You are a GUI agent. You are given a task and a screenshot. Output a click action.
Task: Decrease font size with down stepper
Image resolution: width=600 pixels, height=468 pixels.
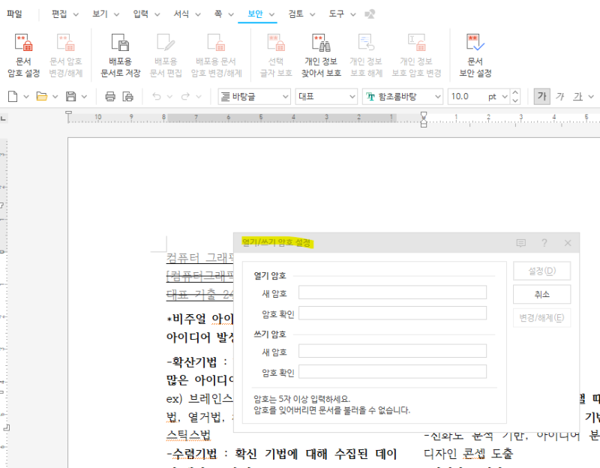point(515,100)
